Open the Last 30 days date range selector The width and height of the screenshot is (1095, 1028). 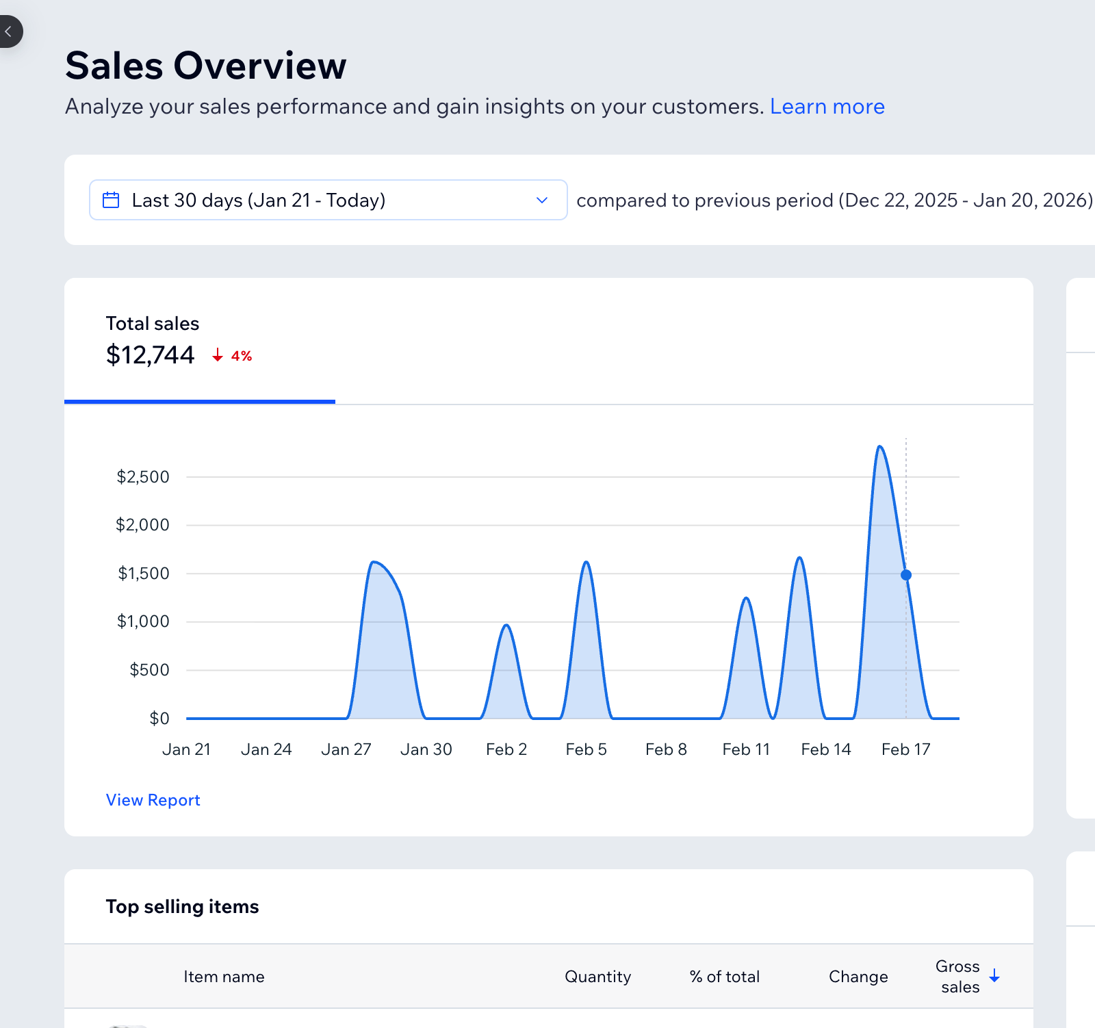[327, 200]
